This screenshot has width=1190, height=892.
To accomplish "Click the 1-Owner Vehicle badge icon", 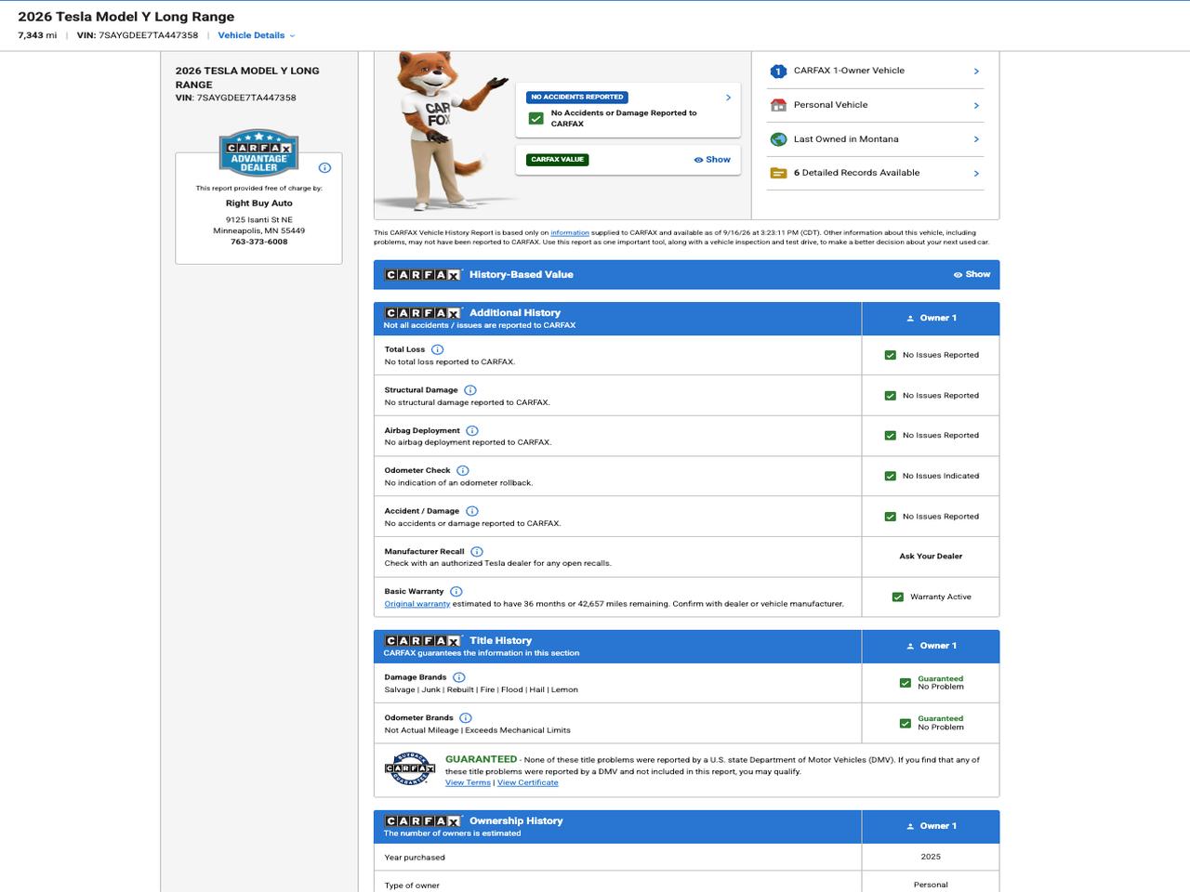I will pyautogui.click(x=778, y=72).
